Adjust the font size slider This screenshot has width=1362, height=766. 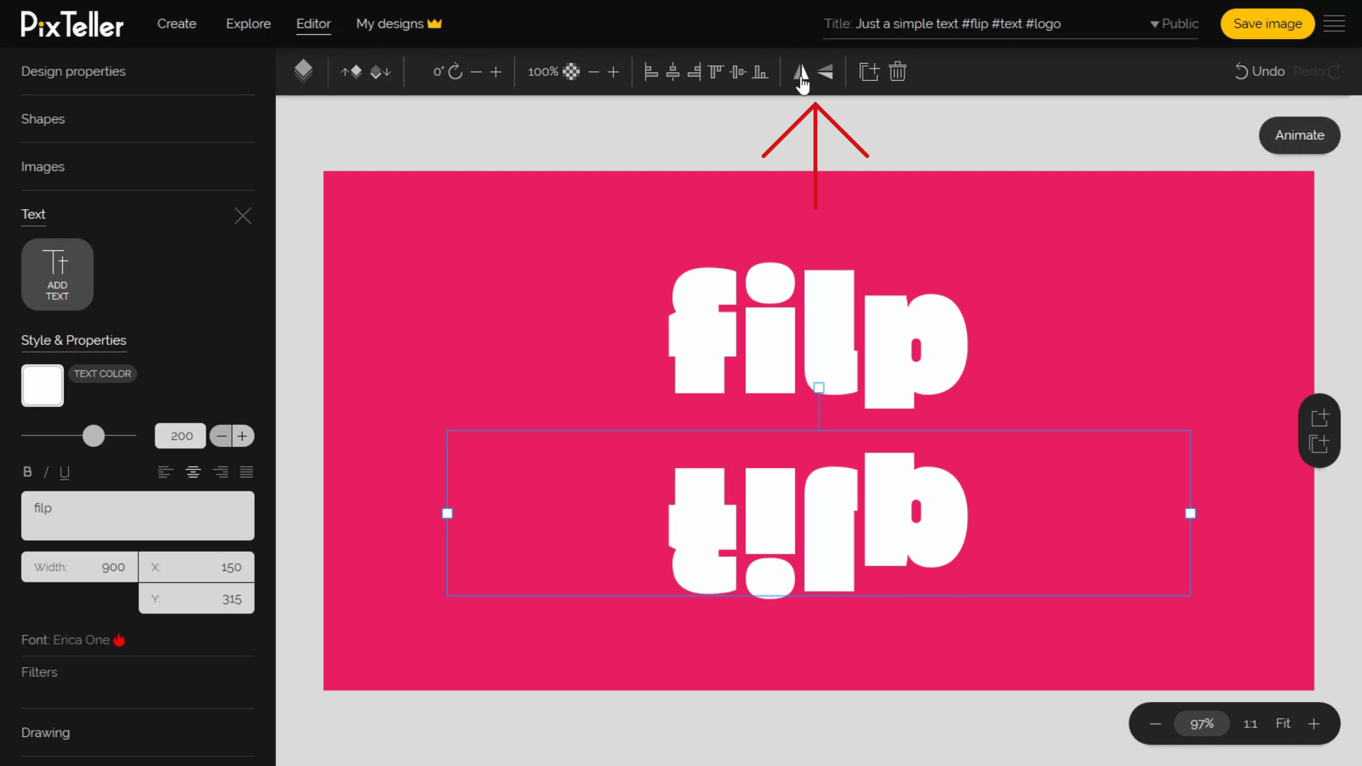coord(93,435)
